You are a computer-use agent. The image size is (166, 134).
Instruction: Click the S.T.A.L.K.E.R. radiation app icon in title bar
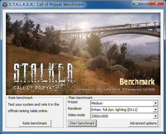tap(5, 5)
